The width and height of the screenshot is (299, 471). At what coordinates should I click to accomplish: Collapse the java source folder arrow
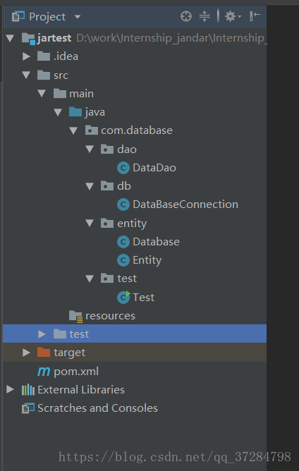pyautogui.click(x=58, y=112)
